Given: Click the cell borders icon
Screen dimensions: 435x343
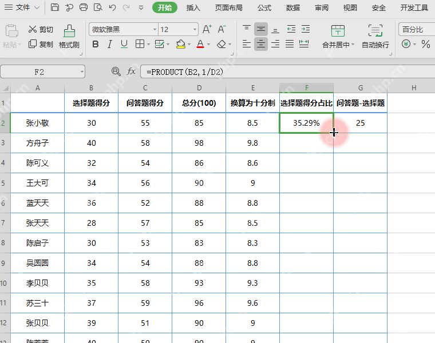Looking at the screenshot, I should click(140, 44).
